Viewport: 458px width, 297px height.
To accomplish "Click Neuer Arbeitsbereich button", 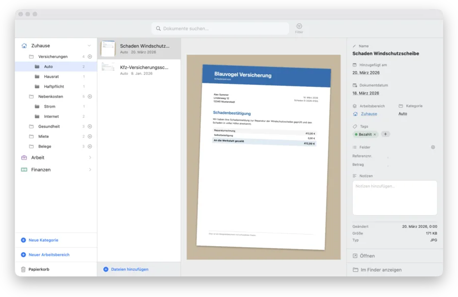I will point(45,255).
